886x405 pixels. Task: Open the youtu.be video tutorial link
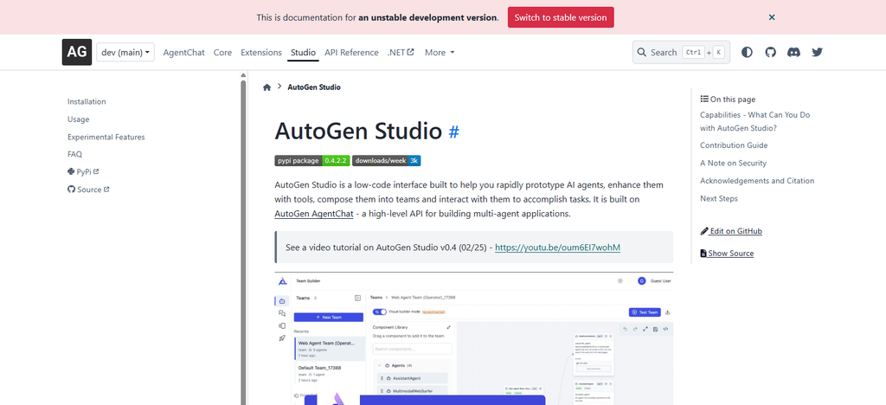558,247
